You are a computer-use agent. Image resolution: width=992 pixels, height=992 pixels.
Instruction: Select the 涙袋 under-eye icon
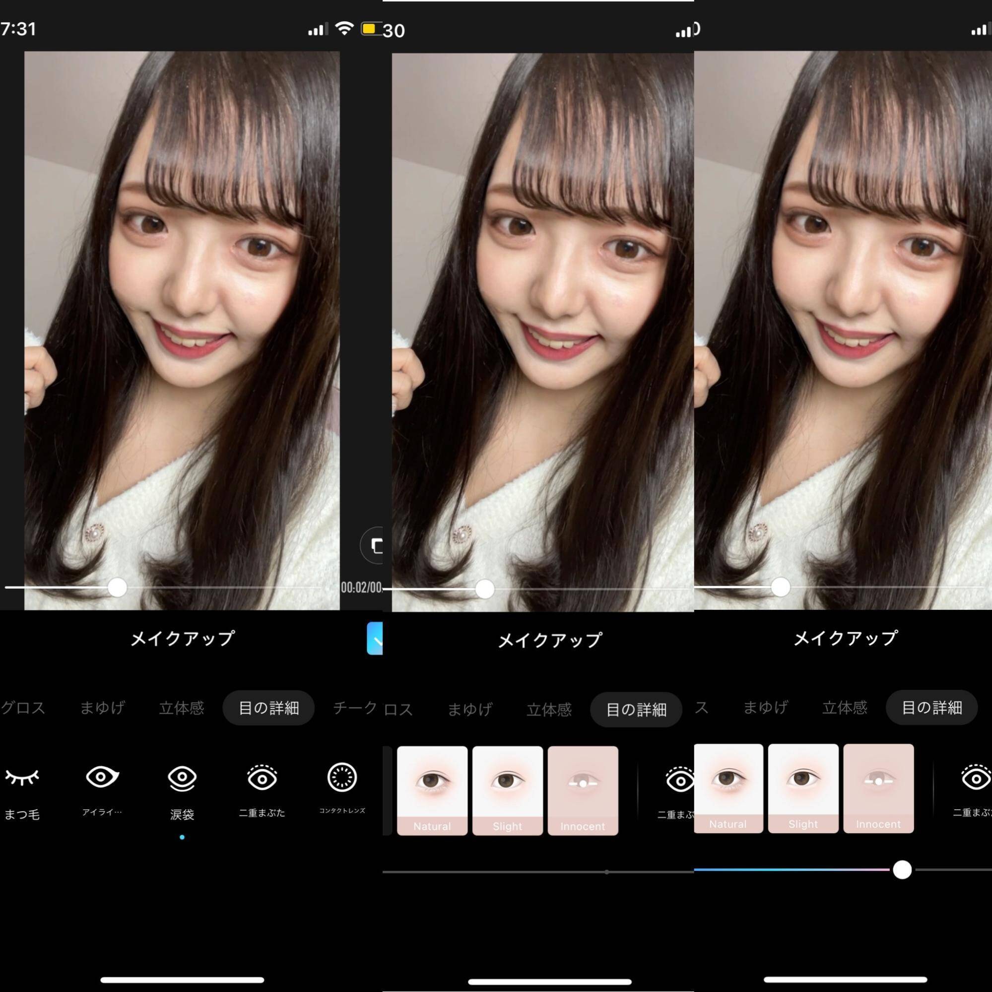[182, 778]
